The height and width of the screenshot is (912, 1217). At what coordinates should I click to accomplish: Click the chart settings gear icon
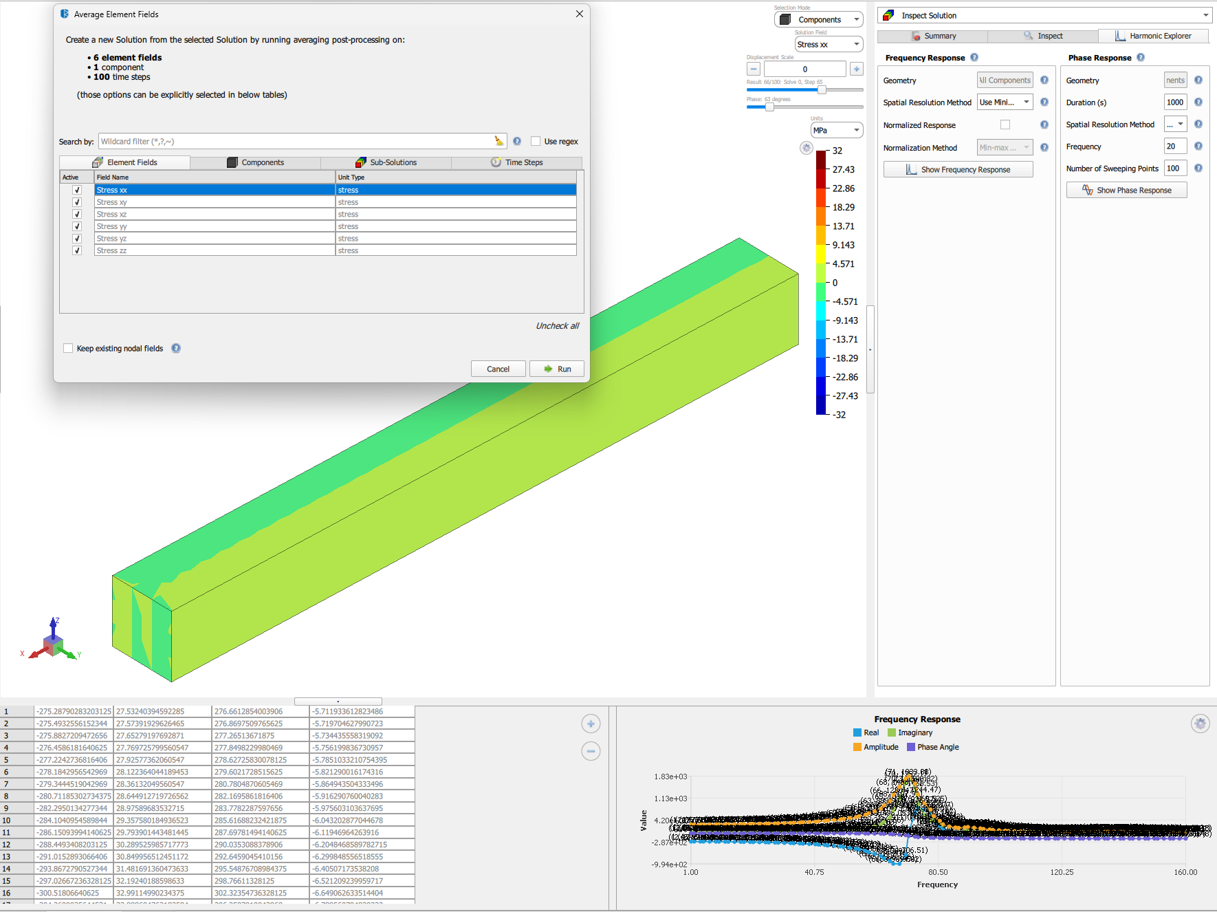pos(1200,724)
